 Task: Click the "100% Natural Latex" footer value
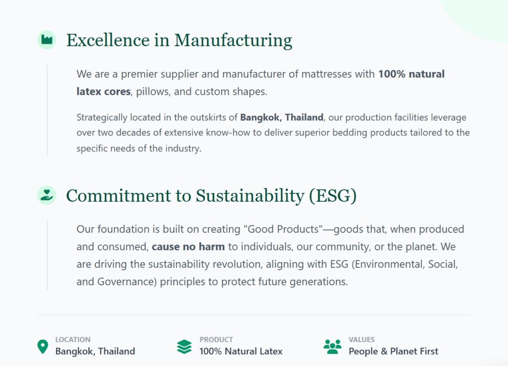241,351
